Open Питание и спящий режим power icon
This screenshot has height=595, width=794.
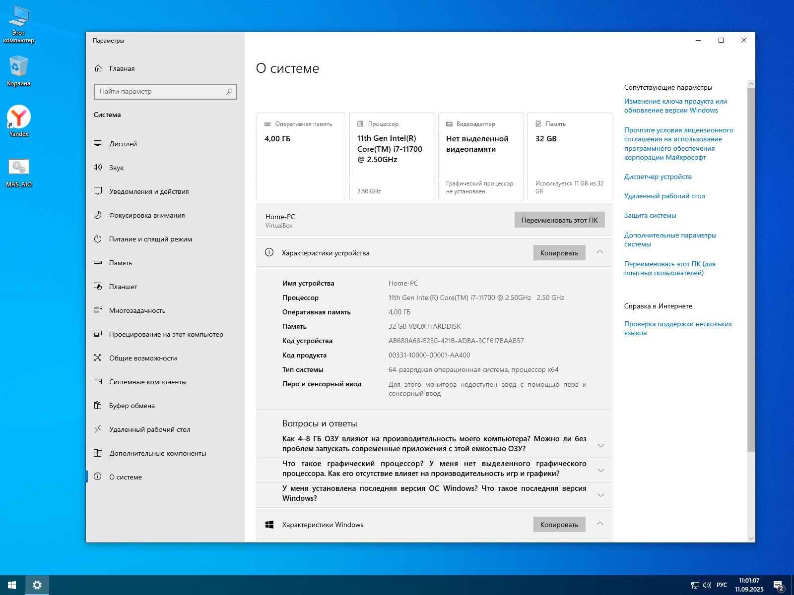click(98, 239)
